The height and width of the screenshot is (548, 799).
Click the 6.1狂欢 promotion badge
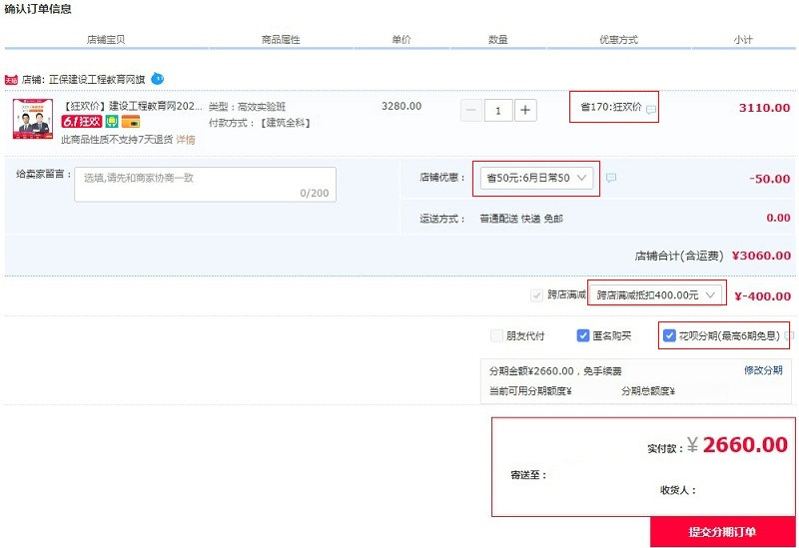(x=82, y=122)
